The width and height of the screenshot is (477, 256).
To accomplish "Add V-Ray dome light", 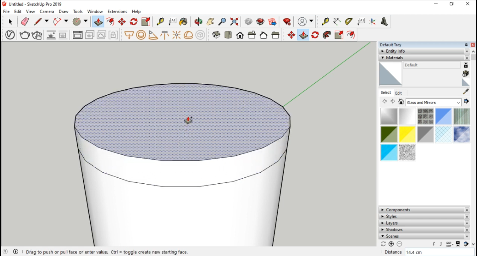I will pos(188,35).
